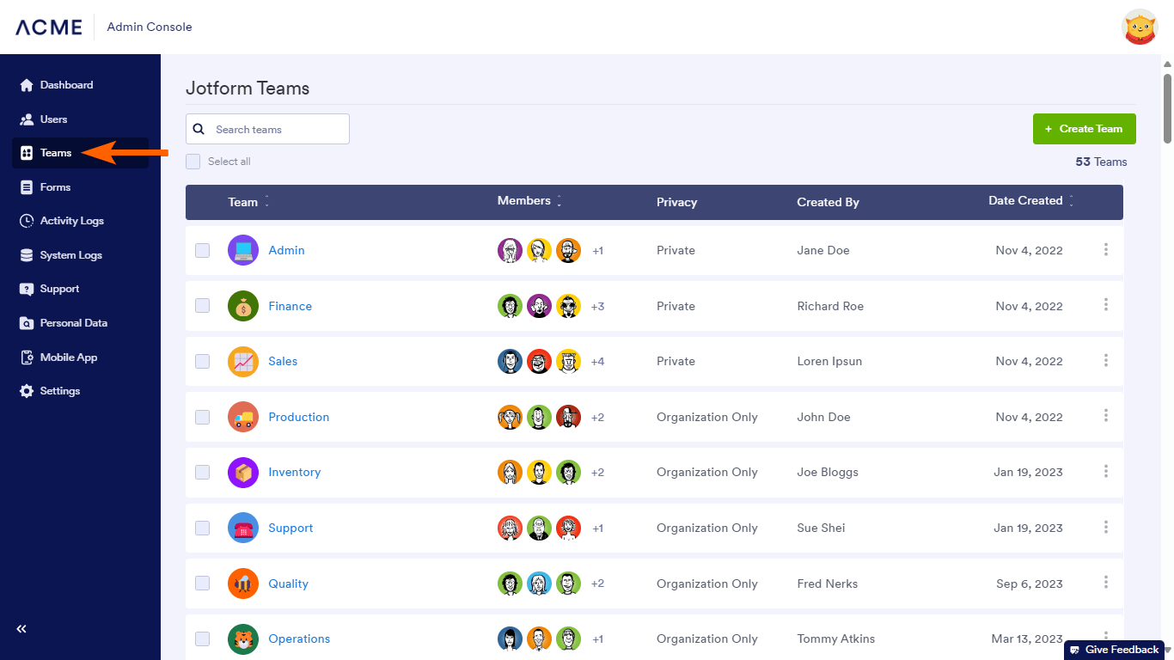Click the "53 Teams" count text
This screenshot has width=1174, height=660.
pos(1101,162)
